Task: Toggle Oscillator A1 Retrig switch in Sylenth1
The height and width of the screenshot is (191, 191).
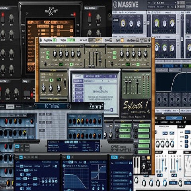Action: pos(81,64)
